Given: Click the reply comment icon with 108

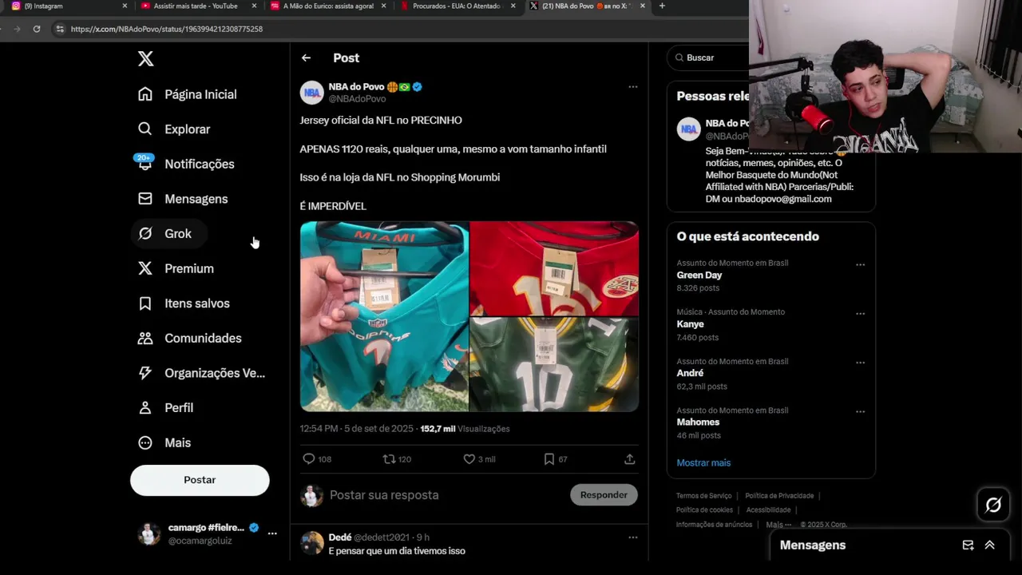Looking at the screenshot, I should [309, 459].
